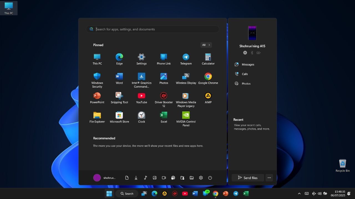This screenshot has width=355, height=199.
Task: Select the This PC desktop icon
Action: pyautogui.click(x=9, y=8)
